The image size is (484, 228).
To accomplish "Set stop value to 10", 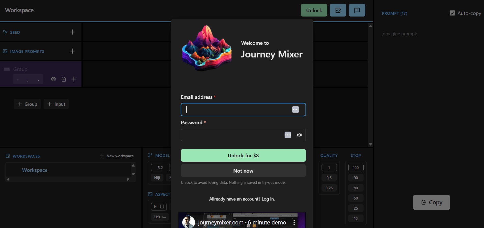I will (356, 218).
